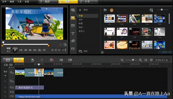Switch to step 3 Share tab

[x=88, y=2]
